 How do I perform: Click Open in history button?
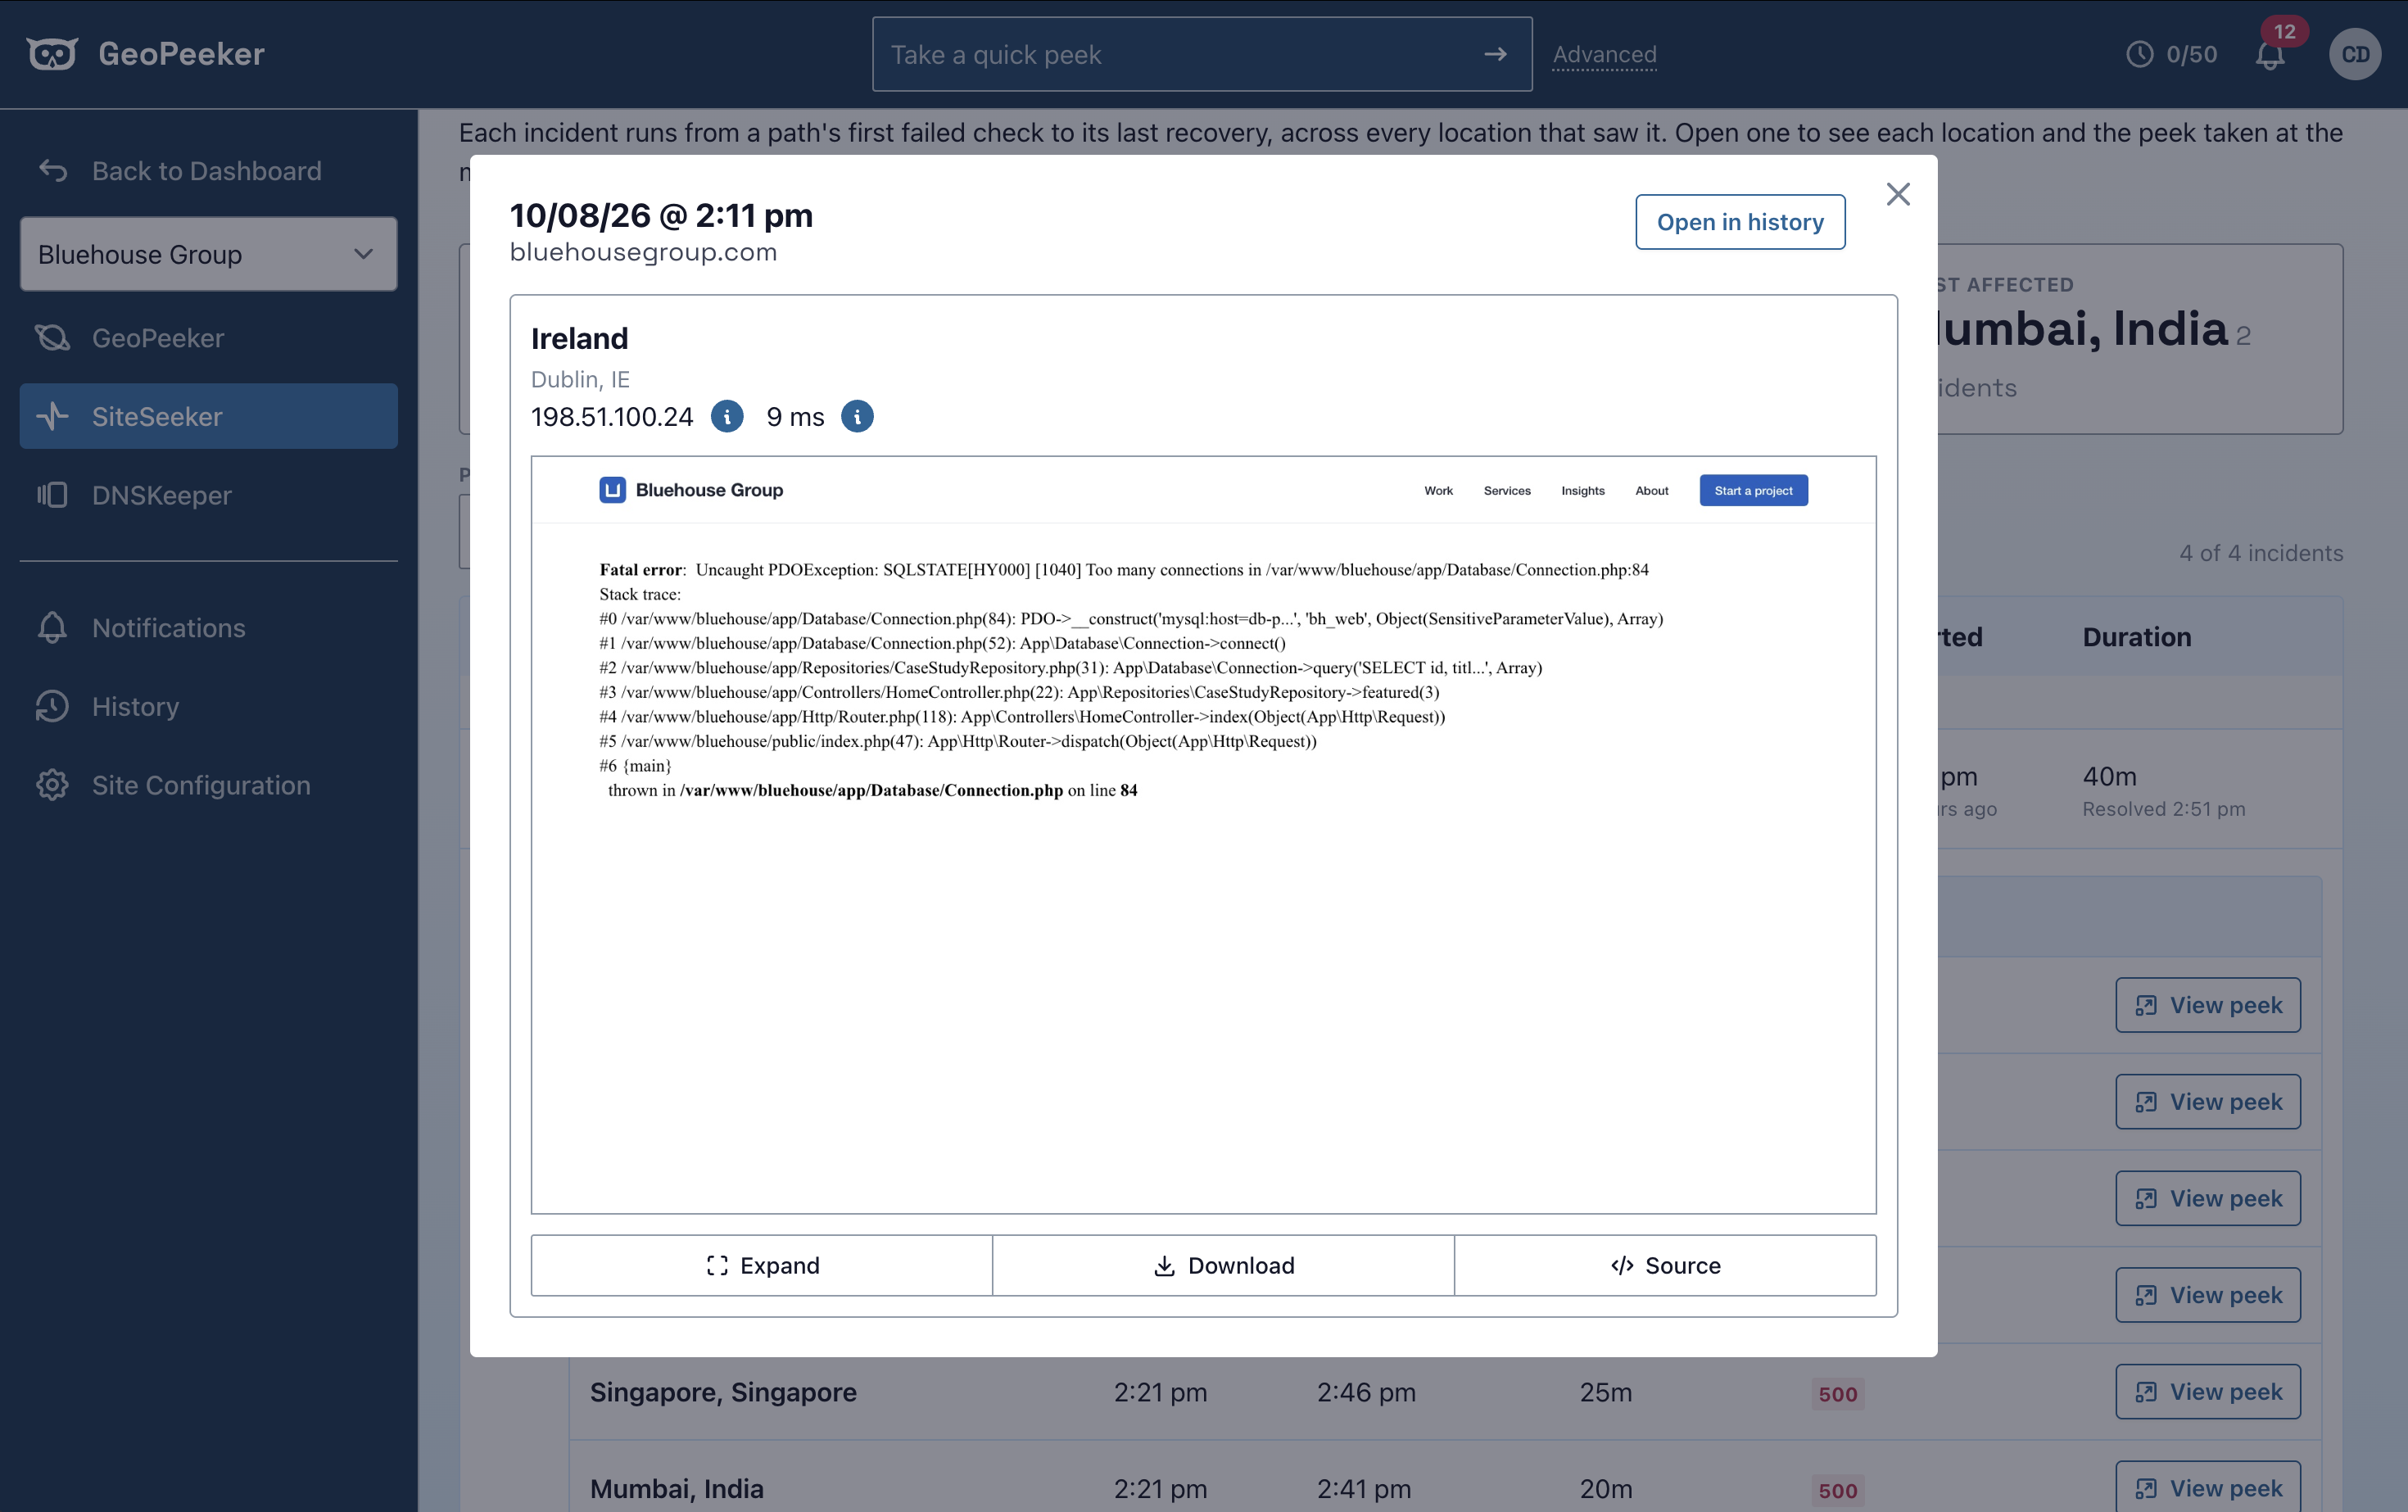point(1740,222)
